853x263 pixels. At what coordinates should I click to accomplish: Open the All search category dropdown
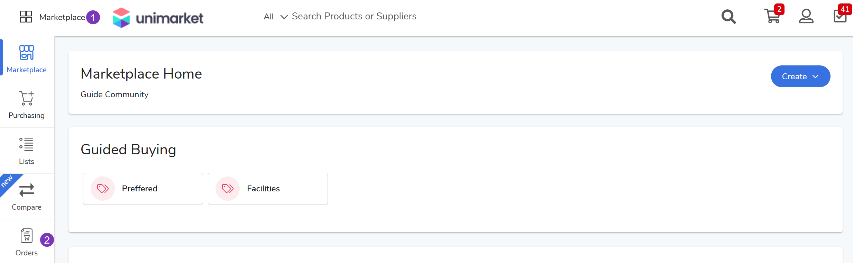point(275,17)
